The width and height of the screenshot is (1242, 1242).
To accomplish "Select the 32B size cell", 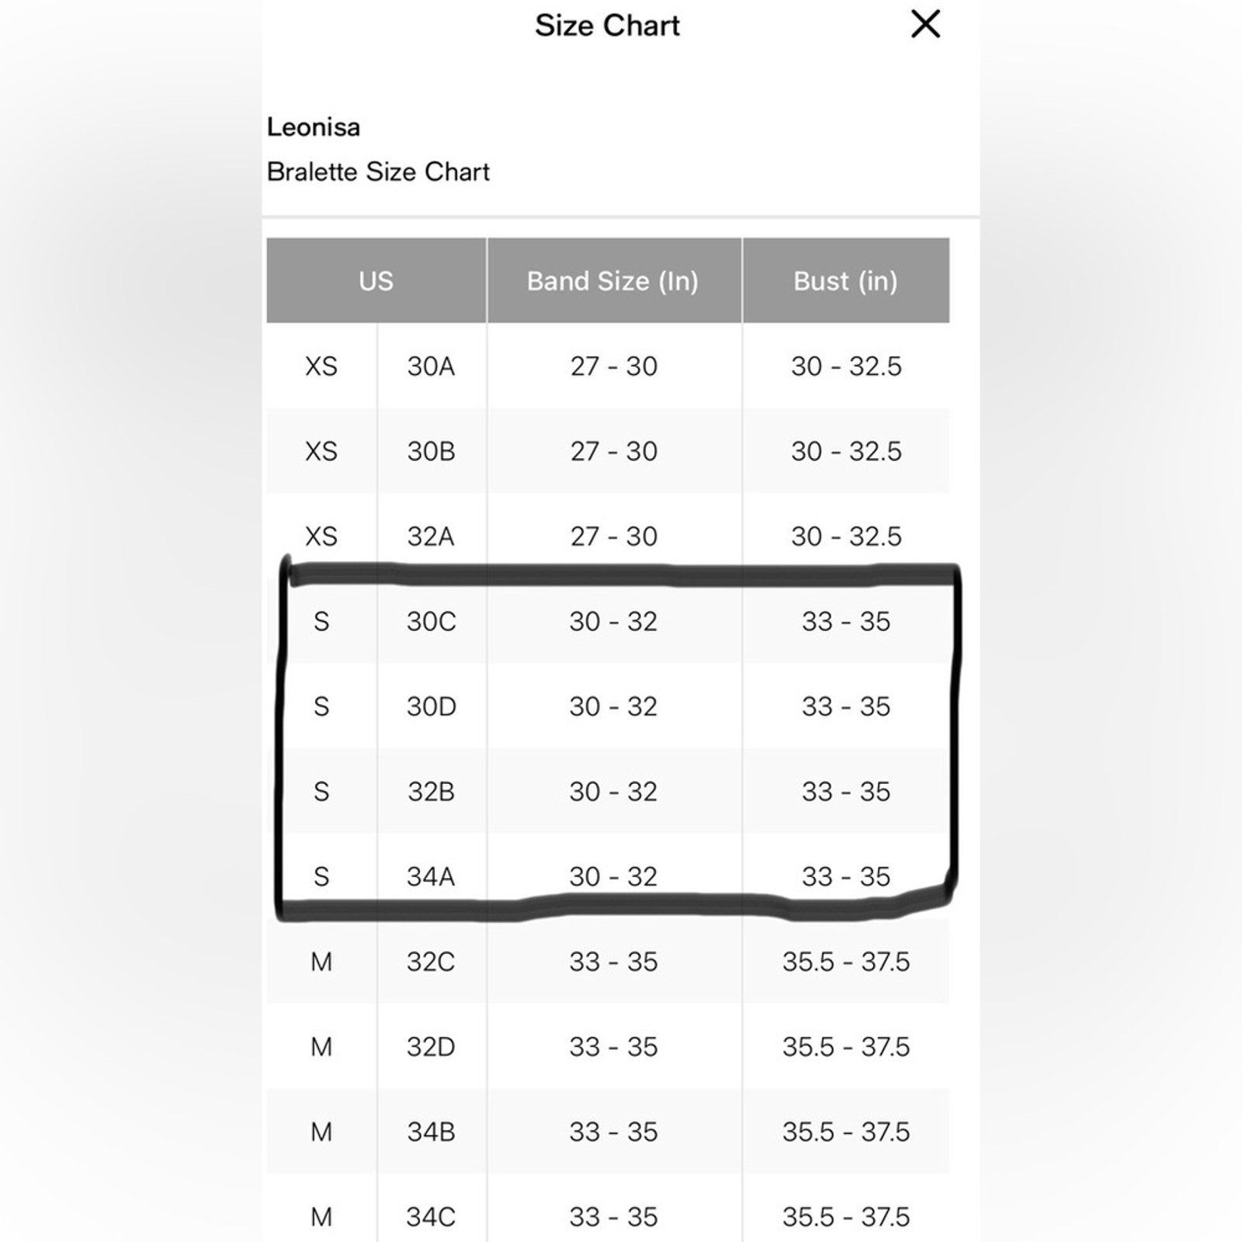I will 431,792.
